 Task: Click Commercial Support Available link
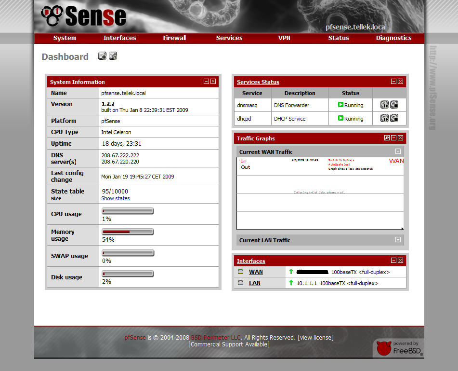click(x=229, y=344)
